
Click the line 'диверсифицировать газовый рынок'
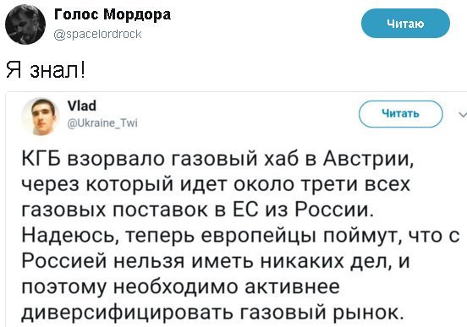[x=213, y=313]
